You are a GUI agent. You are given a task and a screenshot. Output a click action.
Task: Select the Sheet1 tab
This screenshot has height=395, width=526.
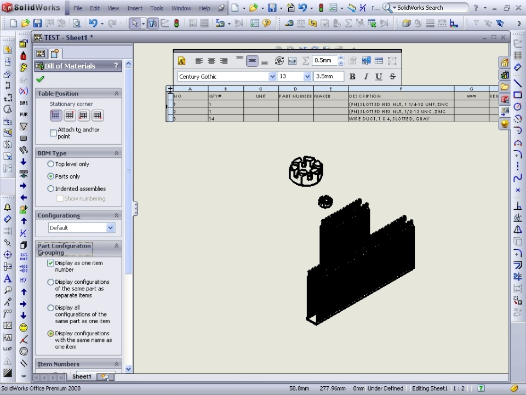tap(82, 376)
